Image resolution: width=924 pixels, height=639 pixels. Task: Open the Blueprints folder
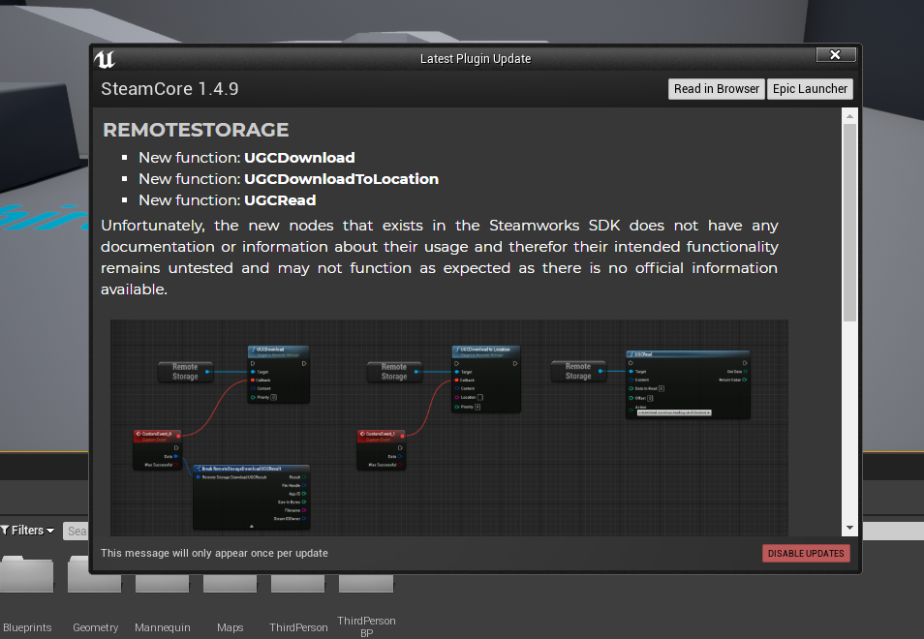point(27,581)
